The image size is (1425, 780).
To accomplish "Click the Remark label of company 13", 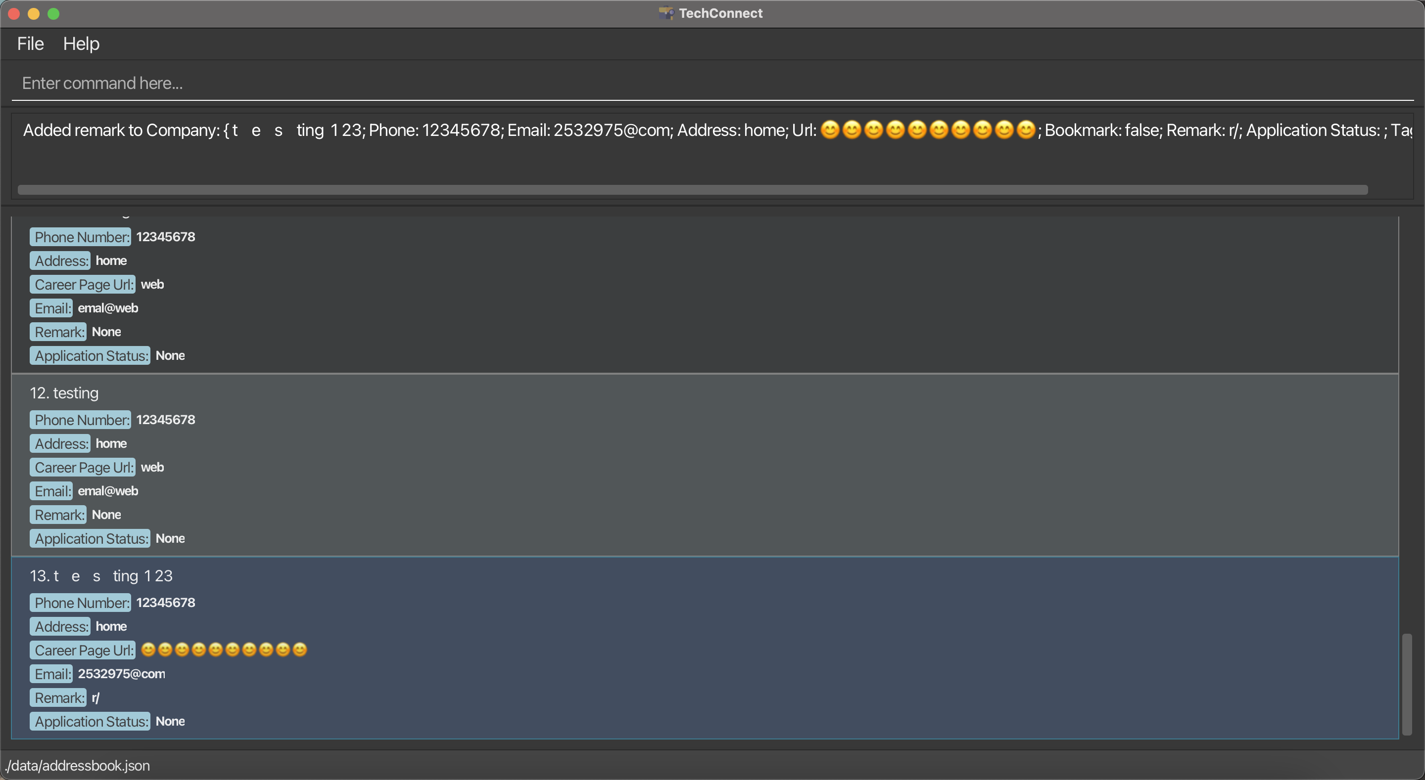I will (59, 697).
